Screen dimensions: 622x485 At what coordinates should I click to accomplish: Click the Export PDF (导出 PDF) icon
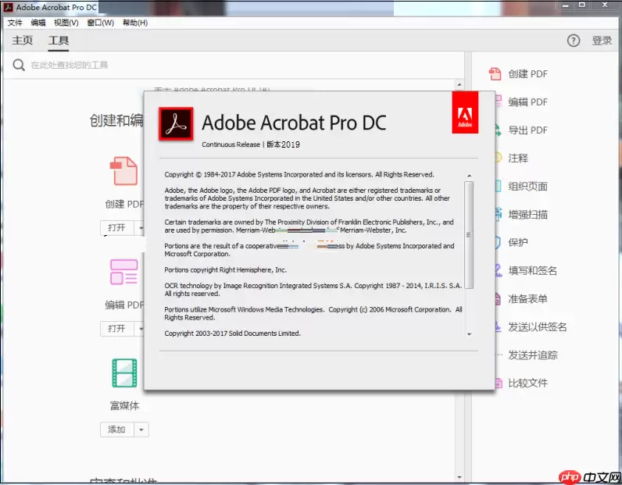[499, 130]
